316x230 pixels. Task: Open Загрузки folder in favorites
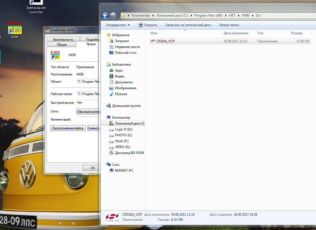coord(122,41)
